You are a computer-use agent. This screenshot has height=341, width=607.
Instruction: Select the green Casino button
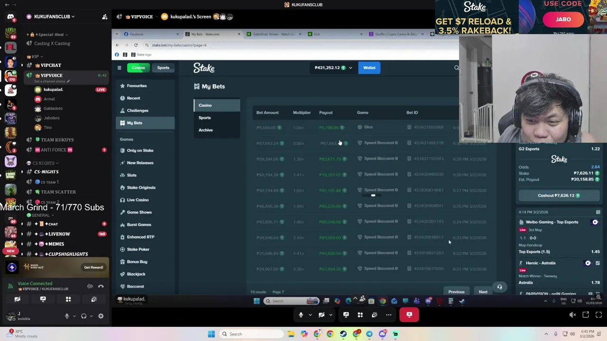click(x=138, y=68)
